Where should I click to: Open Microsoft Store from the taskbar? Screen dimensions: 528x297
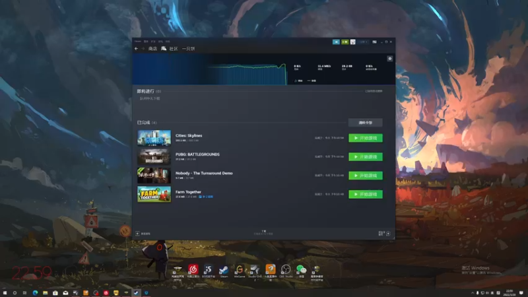pyautogui.click(x=55, y=293)
